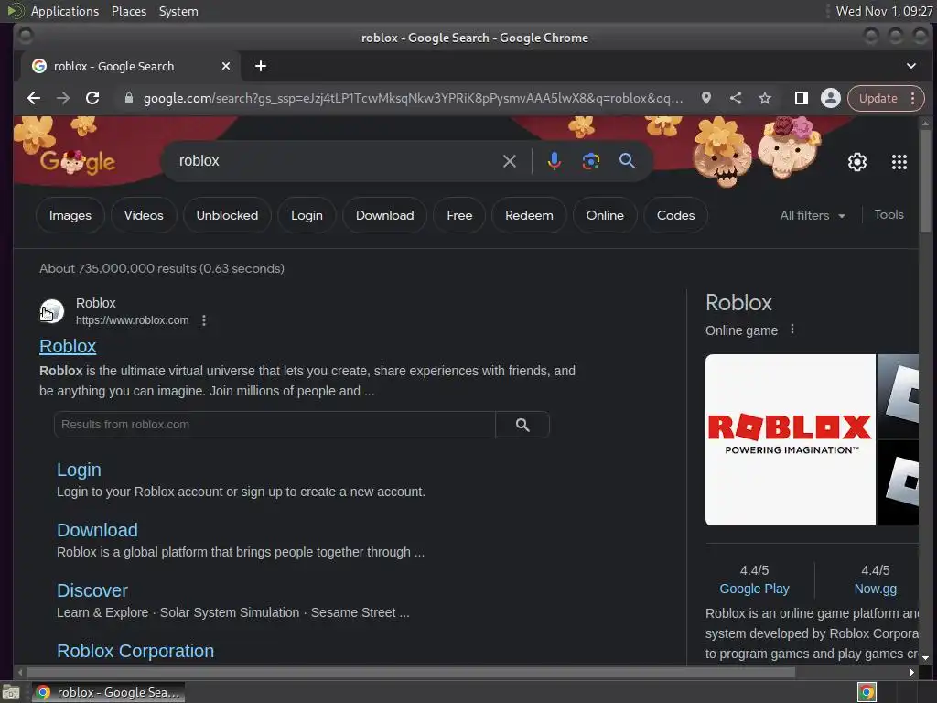Click the horizontal scrollbar right arrow

(911, 672)
